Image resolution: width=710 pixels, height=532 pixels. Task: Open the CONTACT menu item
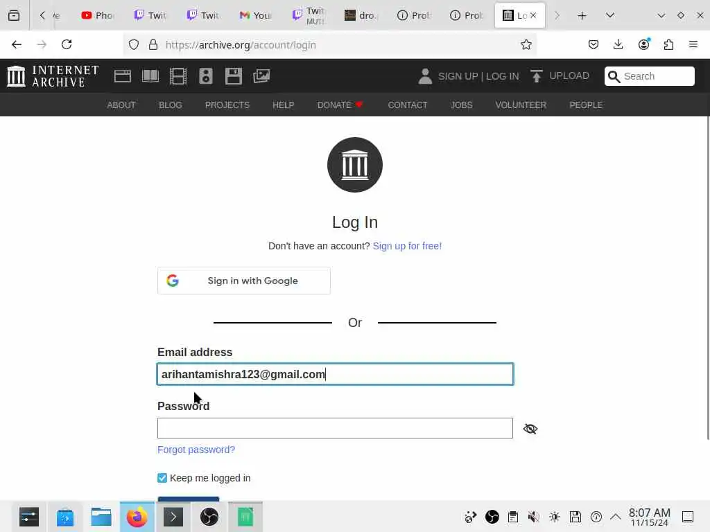pos(408,105)
